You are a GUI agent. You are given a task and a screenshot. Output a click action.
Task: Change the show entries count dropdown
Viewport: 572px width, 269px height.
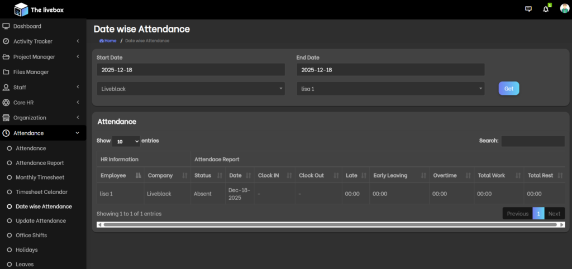[x=126, y=141]
